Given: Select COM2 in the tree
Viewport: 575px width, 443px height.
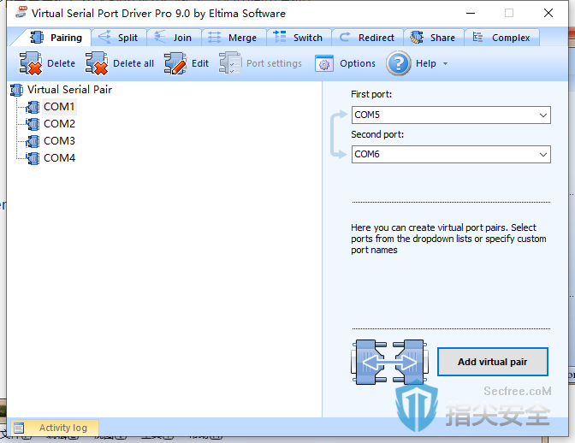Looking at the screenshot, I should [59, 124].
